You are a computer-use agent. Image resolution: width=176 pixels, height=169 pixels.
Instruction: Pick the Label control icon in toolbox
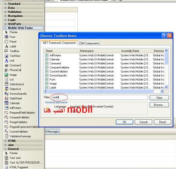point(6,46)
